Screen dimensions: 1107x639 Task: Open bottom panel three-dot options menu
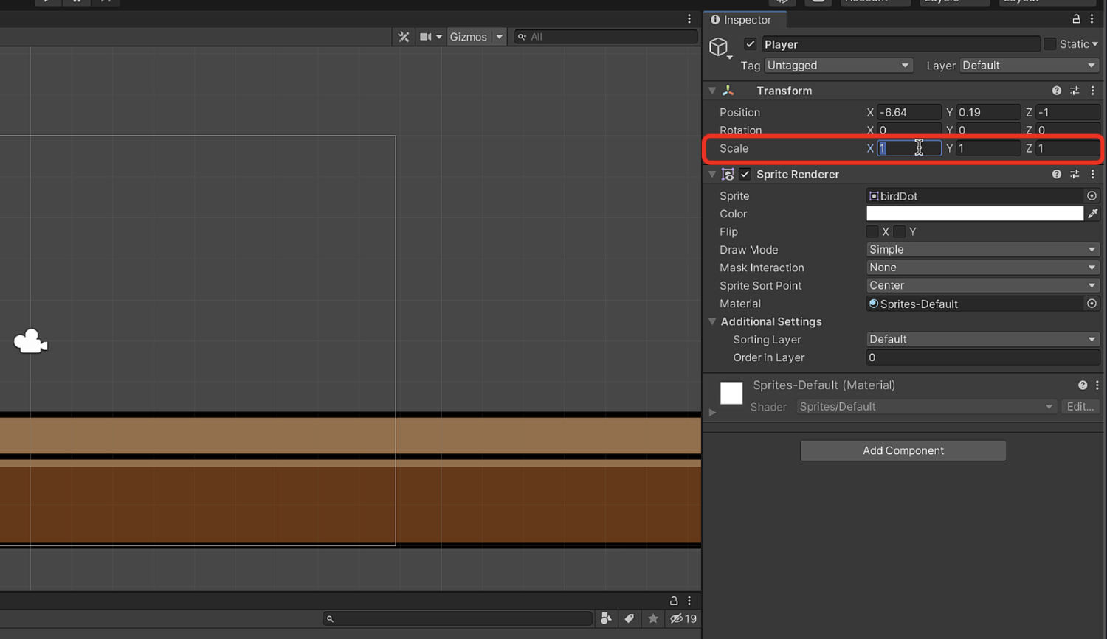click(x=689, y=601)
